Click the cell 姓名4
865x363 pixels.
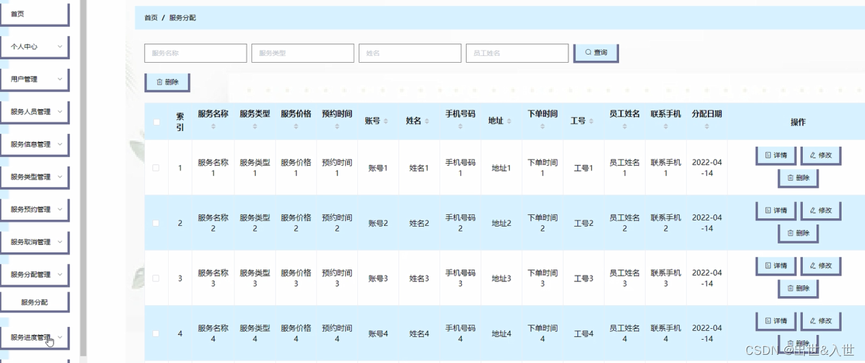(x=419, y=334)
